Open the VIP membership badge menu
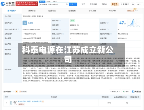The height and width of the screenshot is (110, 144). pyautogui.click(x=115, y=4)
